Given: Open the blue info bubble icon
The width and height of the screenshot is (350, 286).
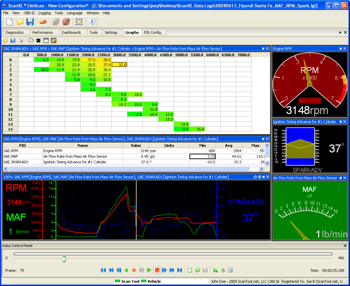Looking at the screenshot, I should point(92,22).
